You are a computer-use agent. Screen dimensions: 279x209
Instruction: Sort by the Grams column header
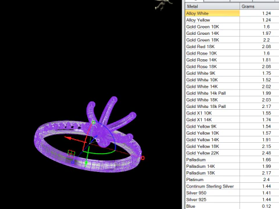(x=259, y=6)
